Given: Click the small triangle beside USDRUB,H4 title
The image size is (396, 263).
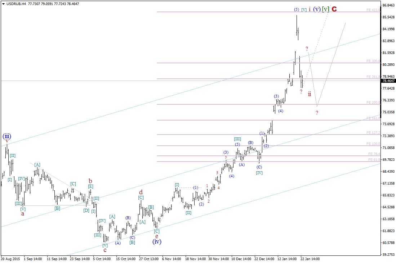Looking at the screenshot, I should tap(3, 4).
